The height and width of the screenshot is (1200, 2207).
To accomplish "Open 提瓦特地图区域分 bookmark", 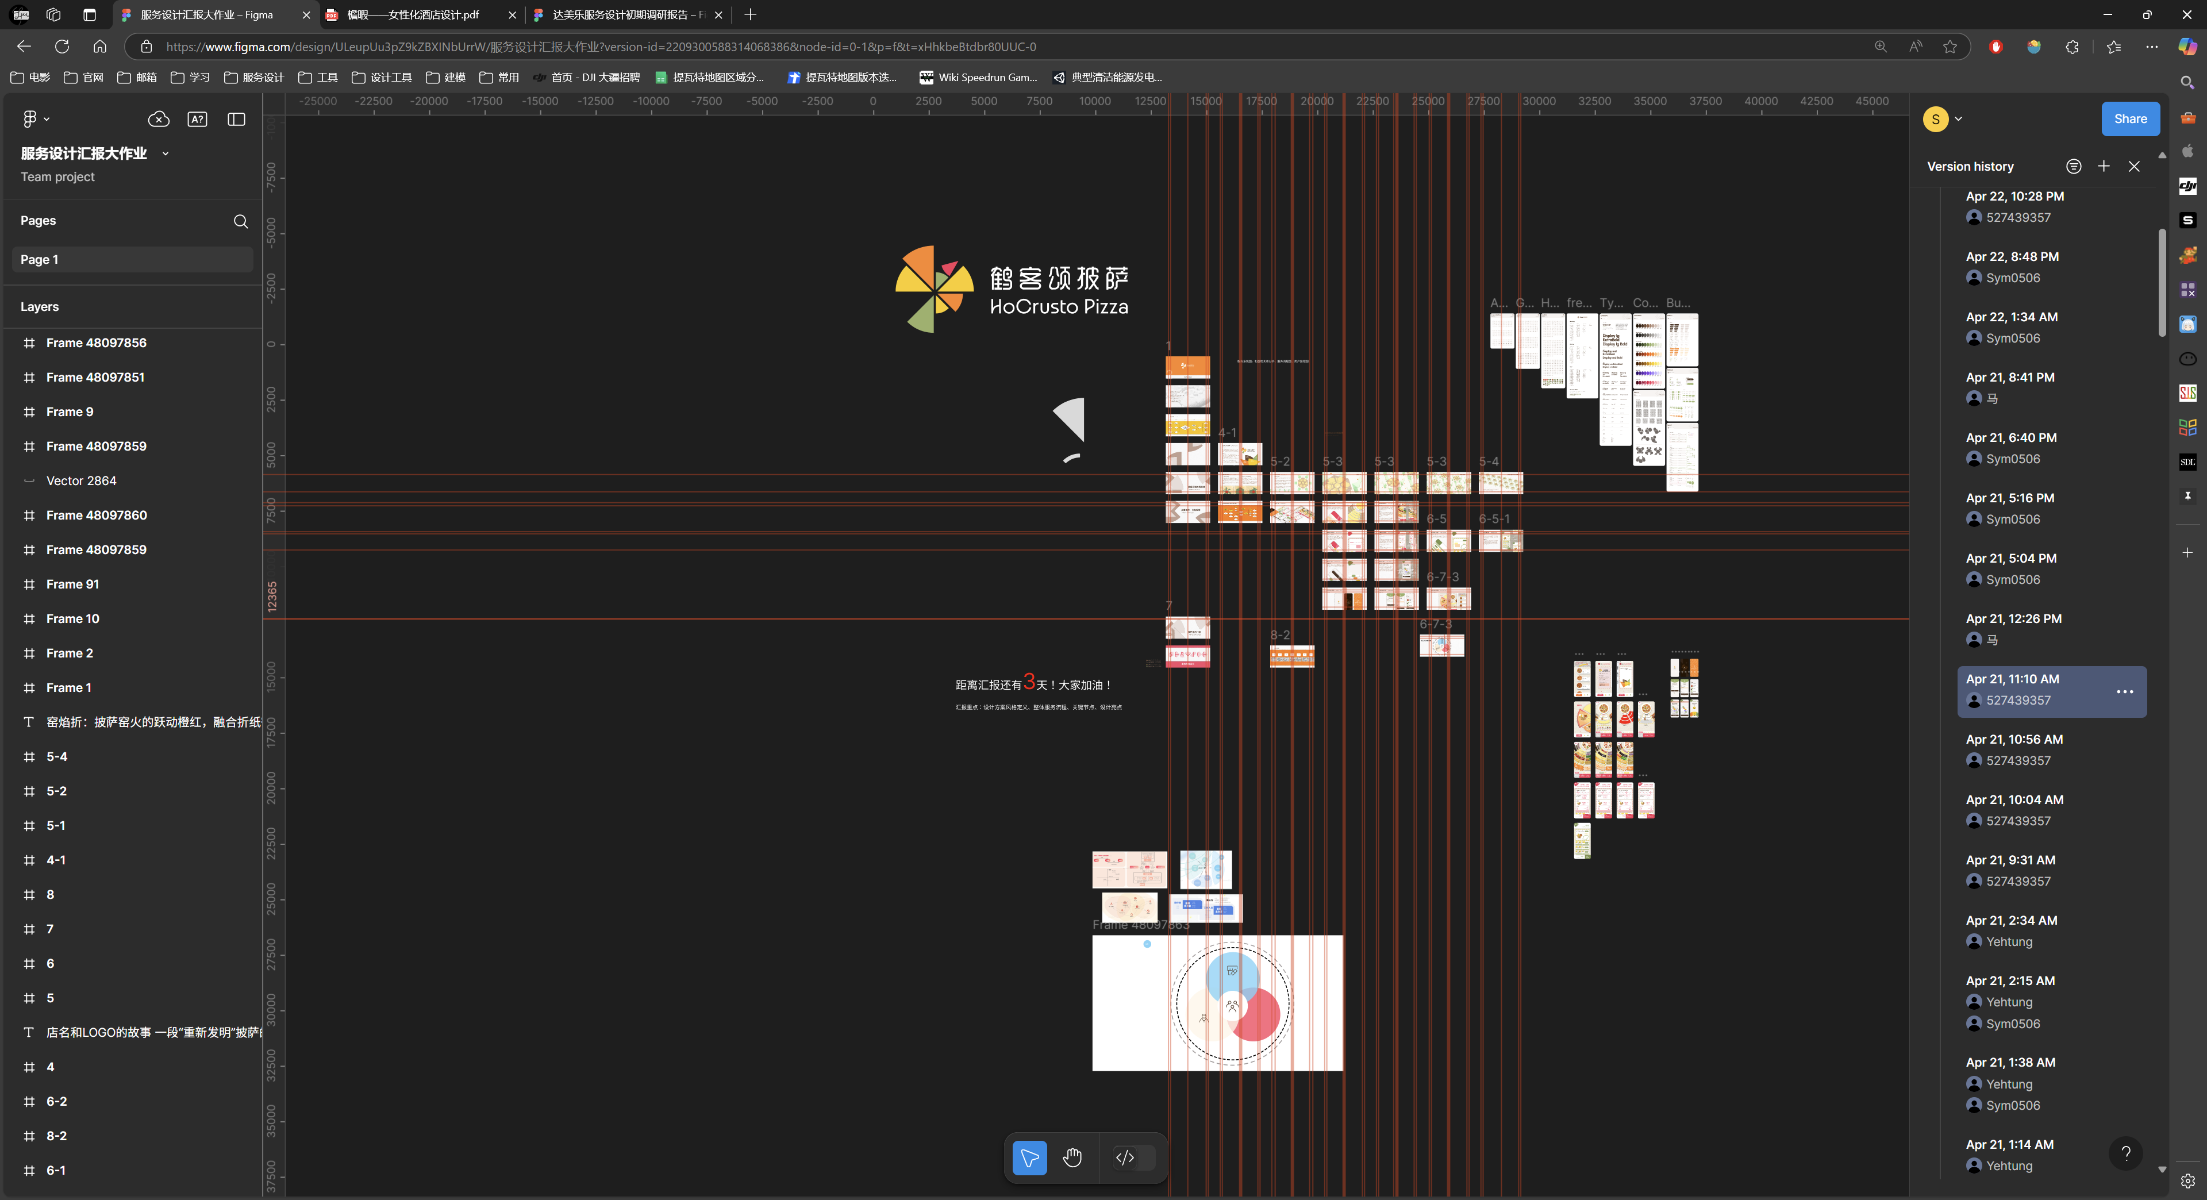I will pos(709,77).
